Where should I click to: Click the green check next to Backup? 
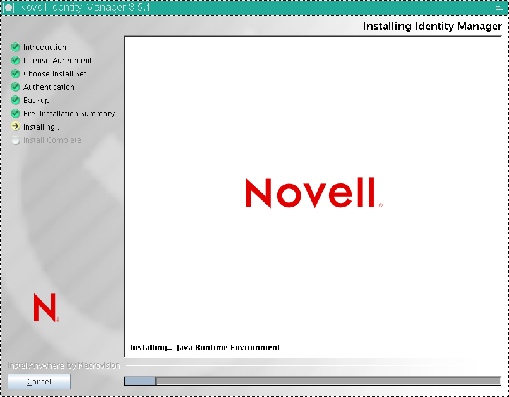(15, 100)
